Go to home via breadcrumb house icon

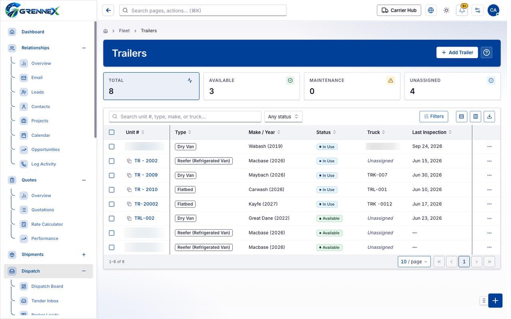tap(105, 31)
